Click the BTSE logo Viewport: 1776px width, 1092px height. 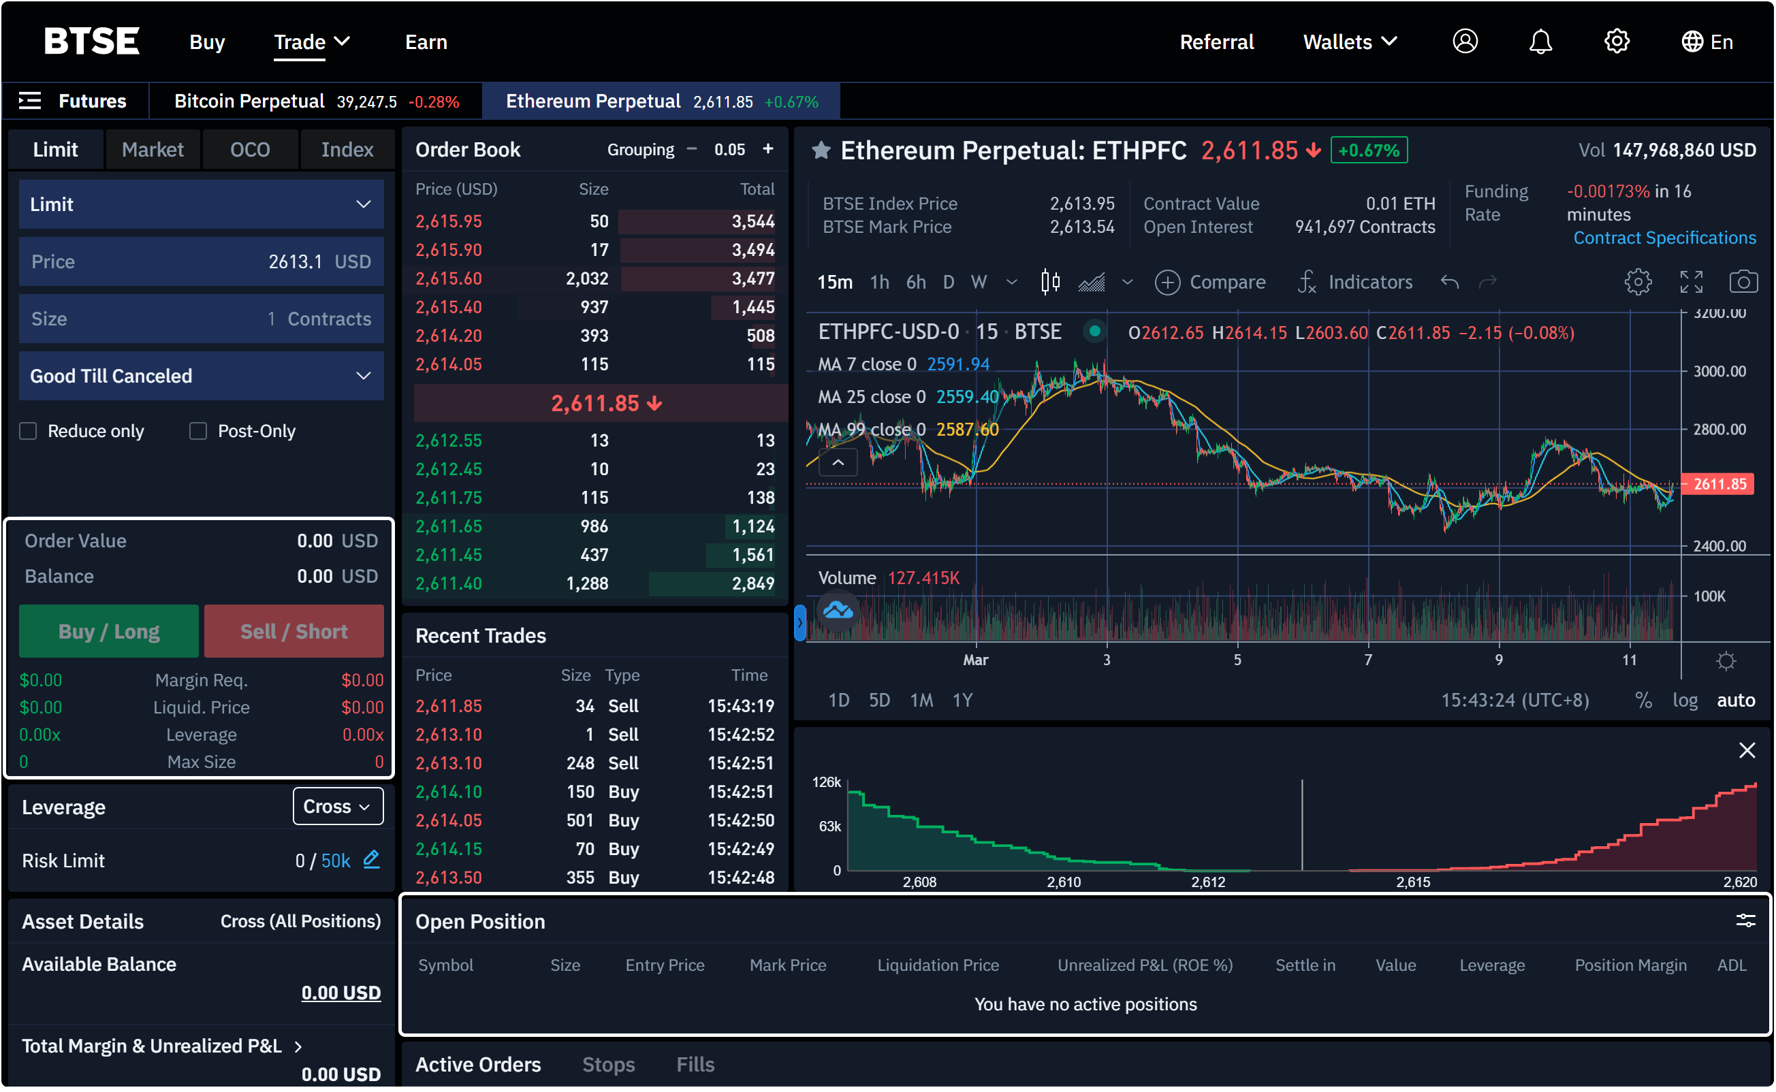92,41
